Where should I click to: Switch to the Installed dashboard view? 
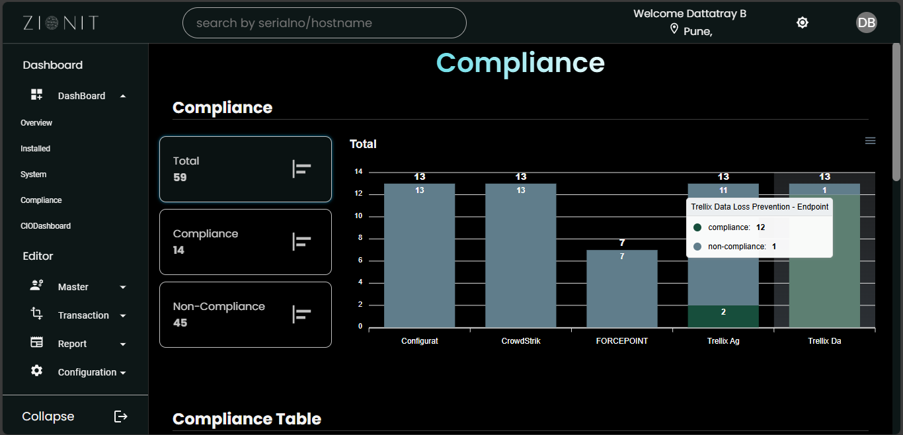pos(35,148)
